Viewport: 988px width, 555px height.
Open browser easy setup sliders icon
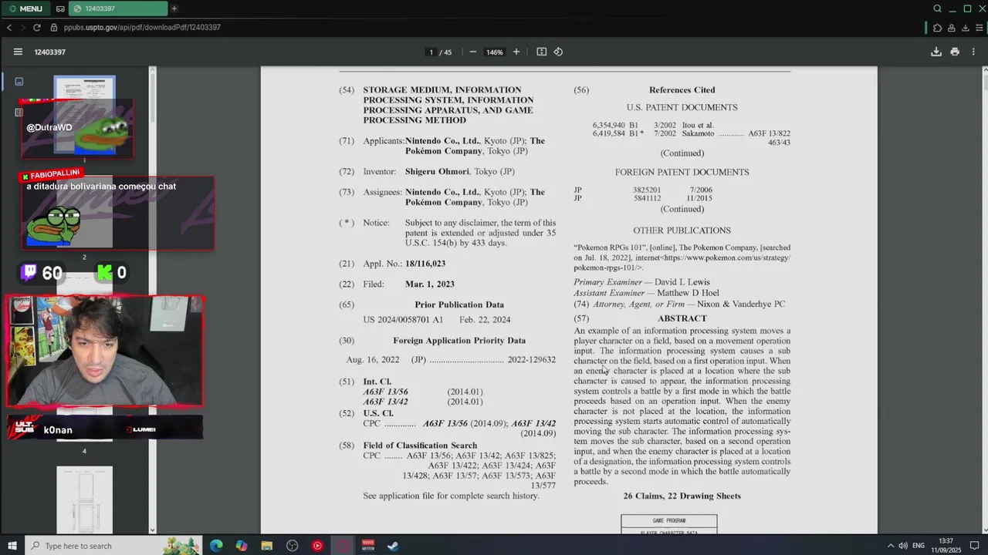(979, 28)
